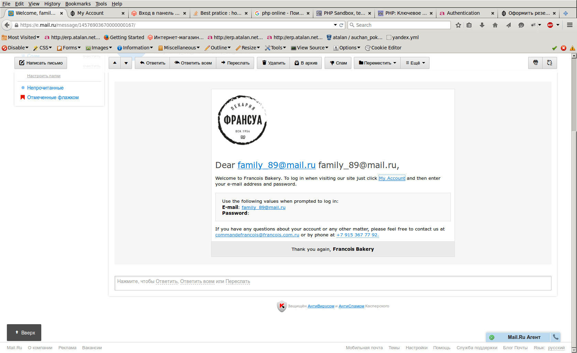Expand the Information web developer menu
Image resolution: width=577 pixels, height=353 pixels.
point(135,48)
